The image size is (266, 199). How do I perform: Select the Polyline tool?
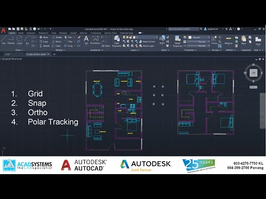click(11, 40)
